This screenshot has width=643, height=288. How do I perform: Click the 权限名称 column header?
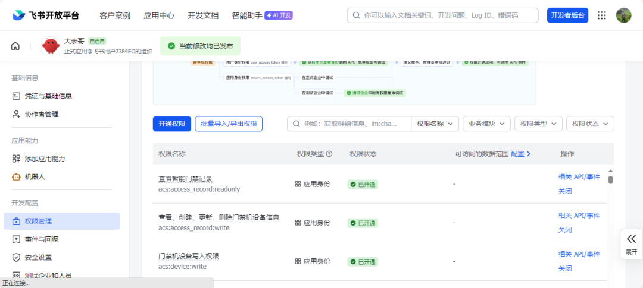[x=172, y=154]
